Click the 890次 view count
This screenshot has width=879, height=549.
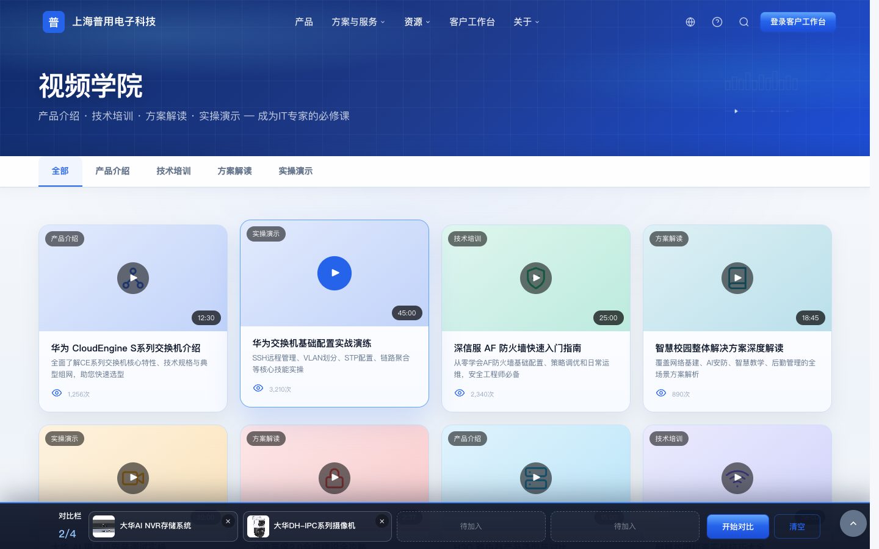681,394
